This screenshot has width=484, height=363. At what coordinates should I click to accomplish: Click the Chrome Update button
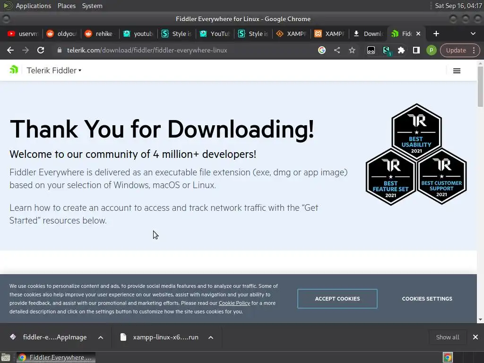[456, 50]
